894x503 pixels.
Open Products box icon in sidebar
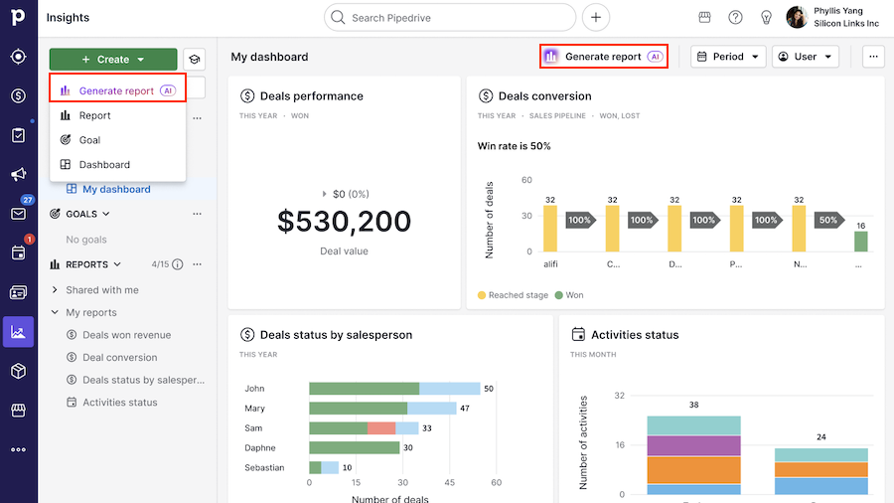(18, 371)
